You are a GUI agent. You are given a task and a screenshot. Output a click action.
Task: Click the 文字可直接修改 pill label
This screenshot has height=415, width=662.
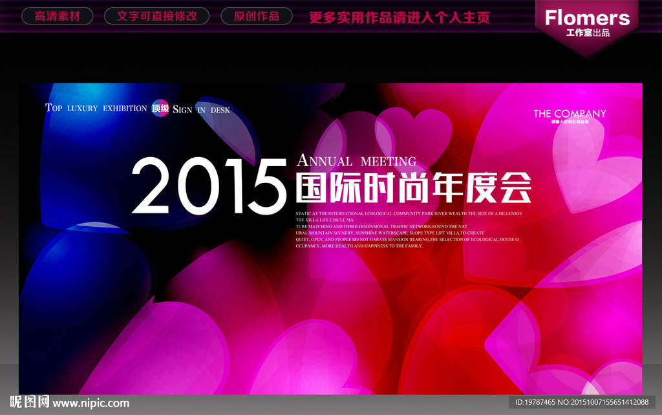(156, 16)
